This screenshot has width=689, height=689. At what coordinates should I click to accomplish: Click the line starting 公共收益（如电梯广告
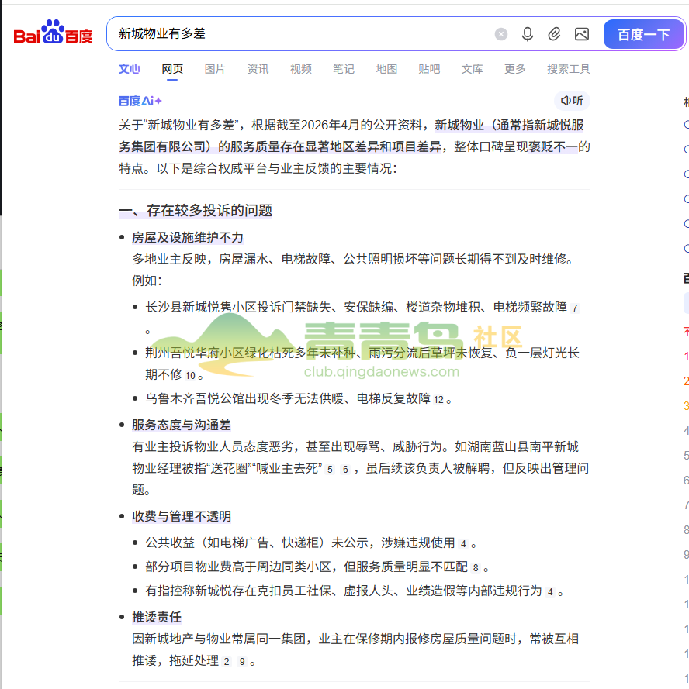pos(310,543)
